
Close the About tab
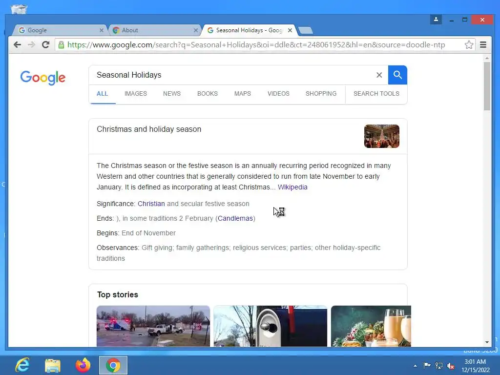pos(196,30)
